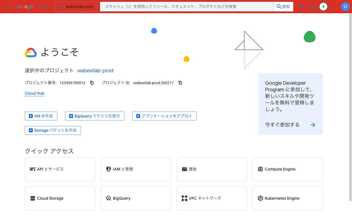The image size is (352, 220).
Task: Open the Cloud Shell terminal
Action: pos(312,7)
